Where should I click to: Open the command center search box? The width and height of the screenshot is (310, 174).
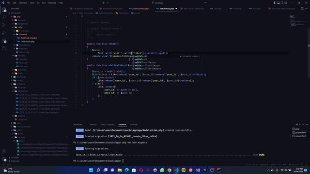tap(179, 3)
